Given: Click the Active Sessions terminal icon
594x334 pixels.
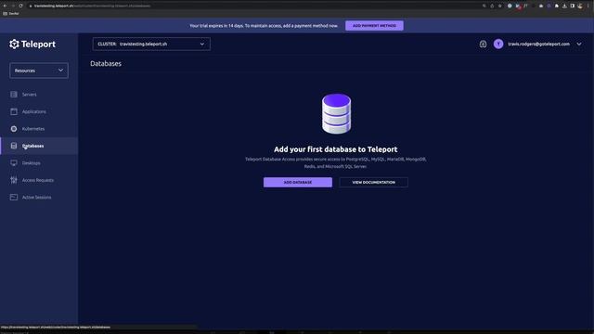Looking at the screenshot, I should click(14, 198).
